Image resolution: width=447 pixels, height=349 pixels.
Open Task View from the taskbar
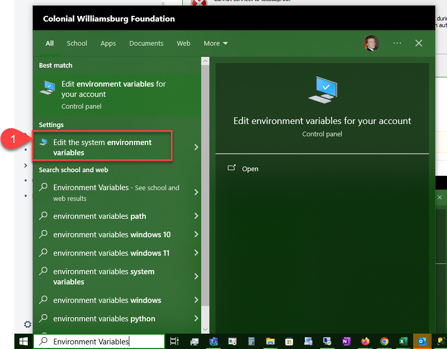click(174, 341)
